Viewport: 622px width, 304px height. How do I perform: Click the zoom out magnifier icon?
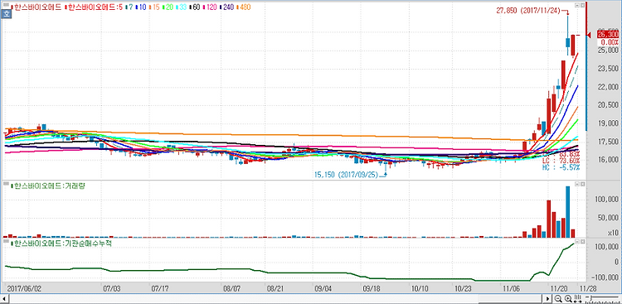pos(558,298)
